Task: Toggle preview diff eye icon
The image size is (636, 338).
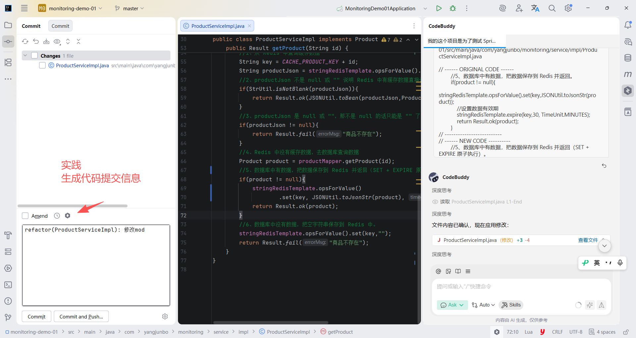Action: [57, 41]
